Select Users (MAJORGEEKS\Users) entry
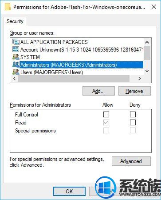Screen dimensions: 161x200 tap(77, 72)
